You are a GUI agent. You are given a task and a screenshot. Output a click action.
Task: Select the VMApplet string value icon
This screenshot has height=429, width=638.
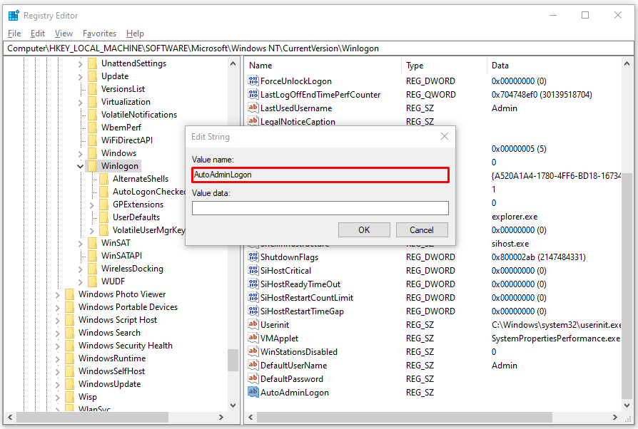[253, 338]
